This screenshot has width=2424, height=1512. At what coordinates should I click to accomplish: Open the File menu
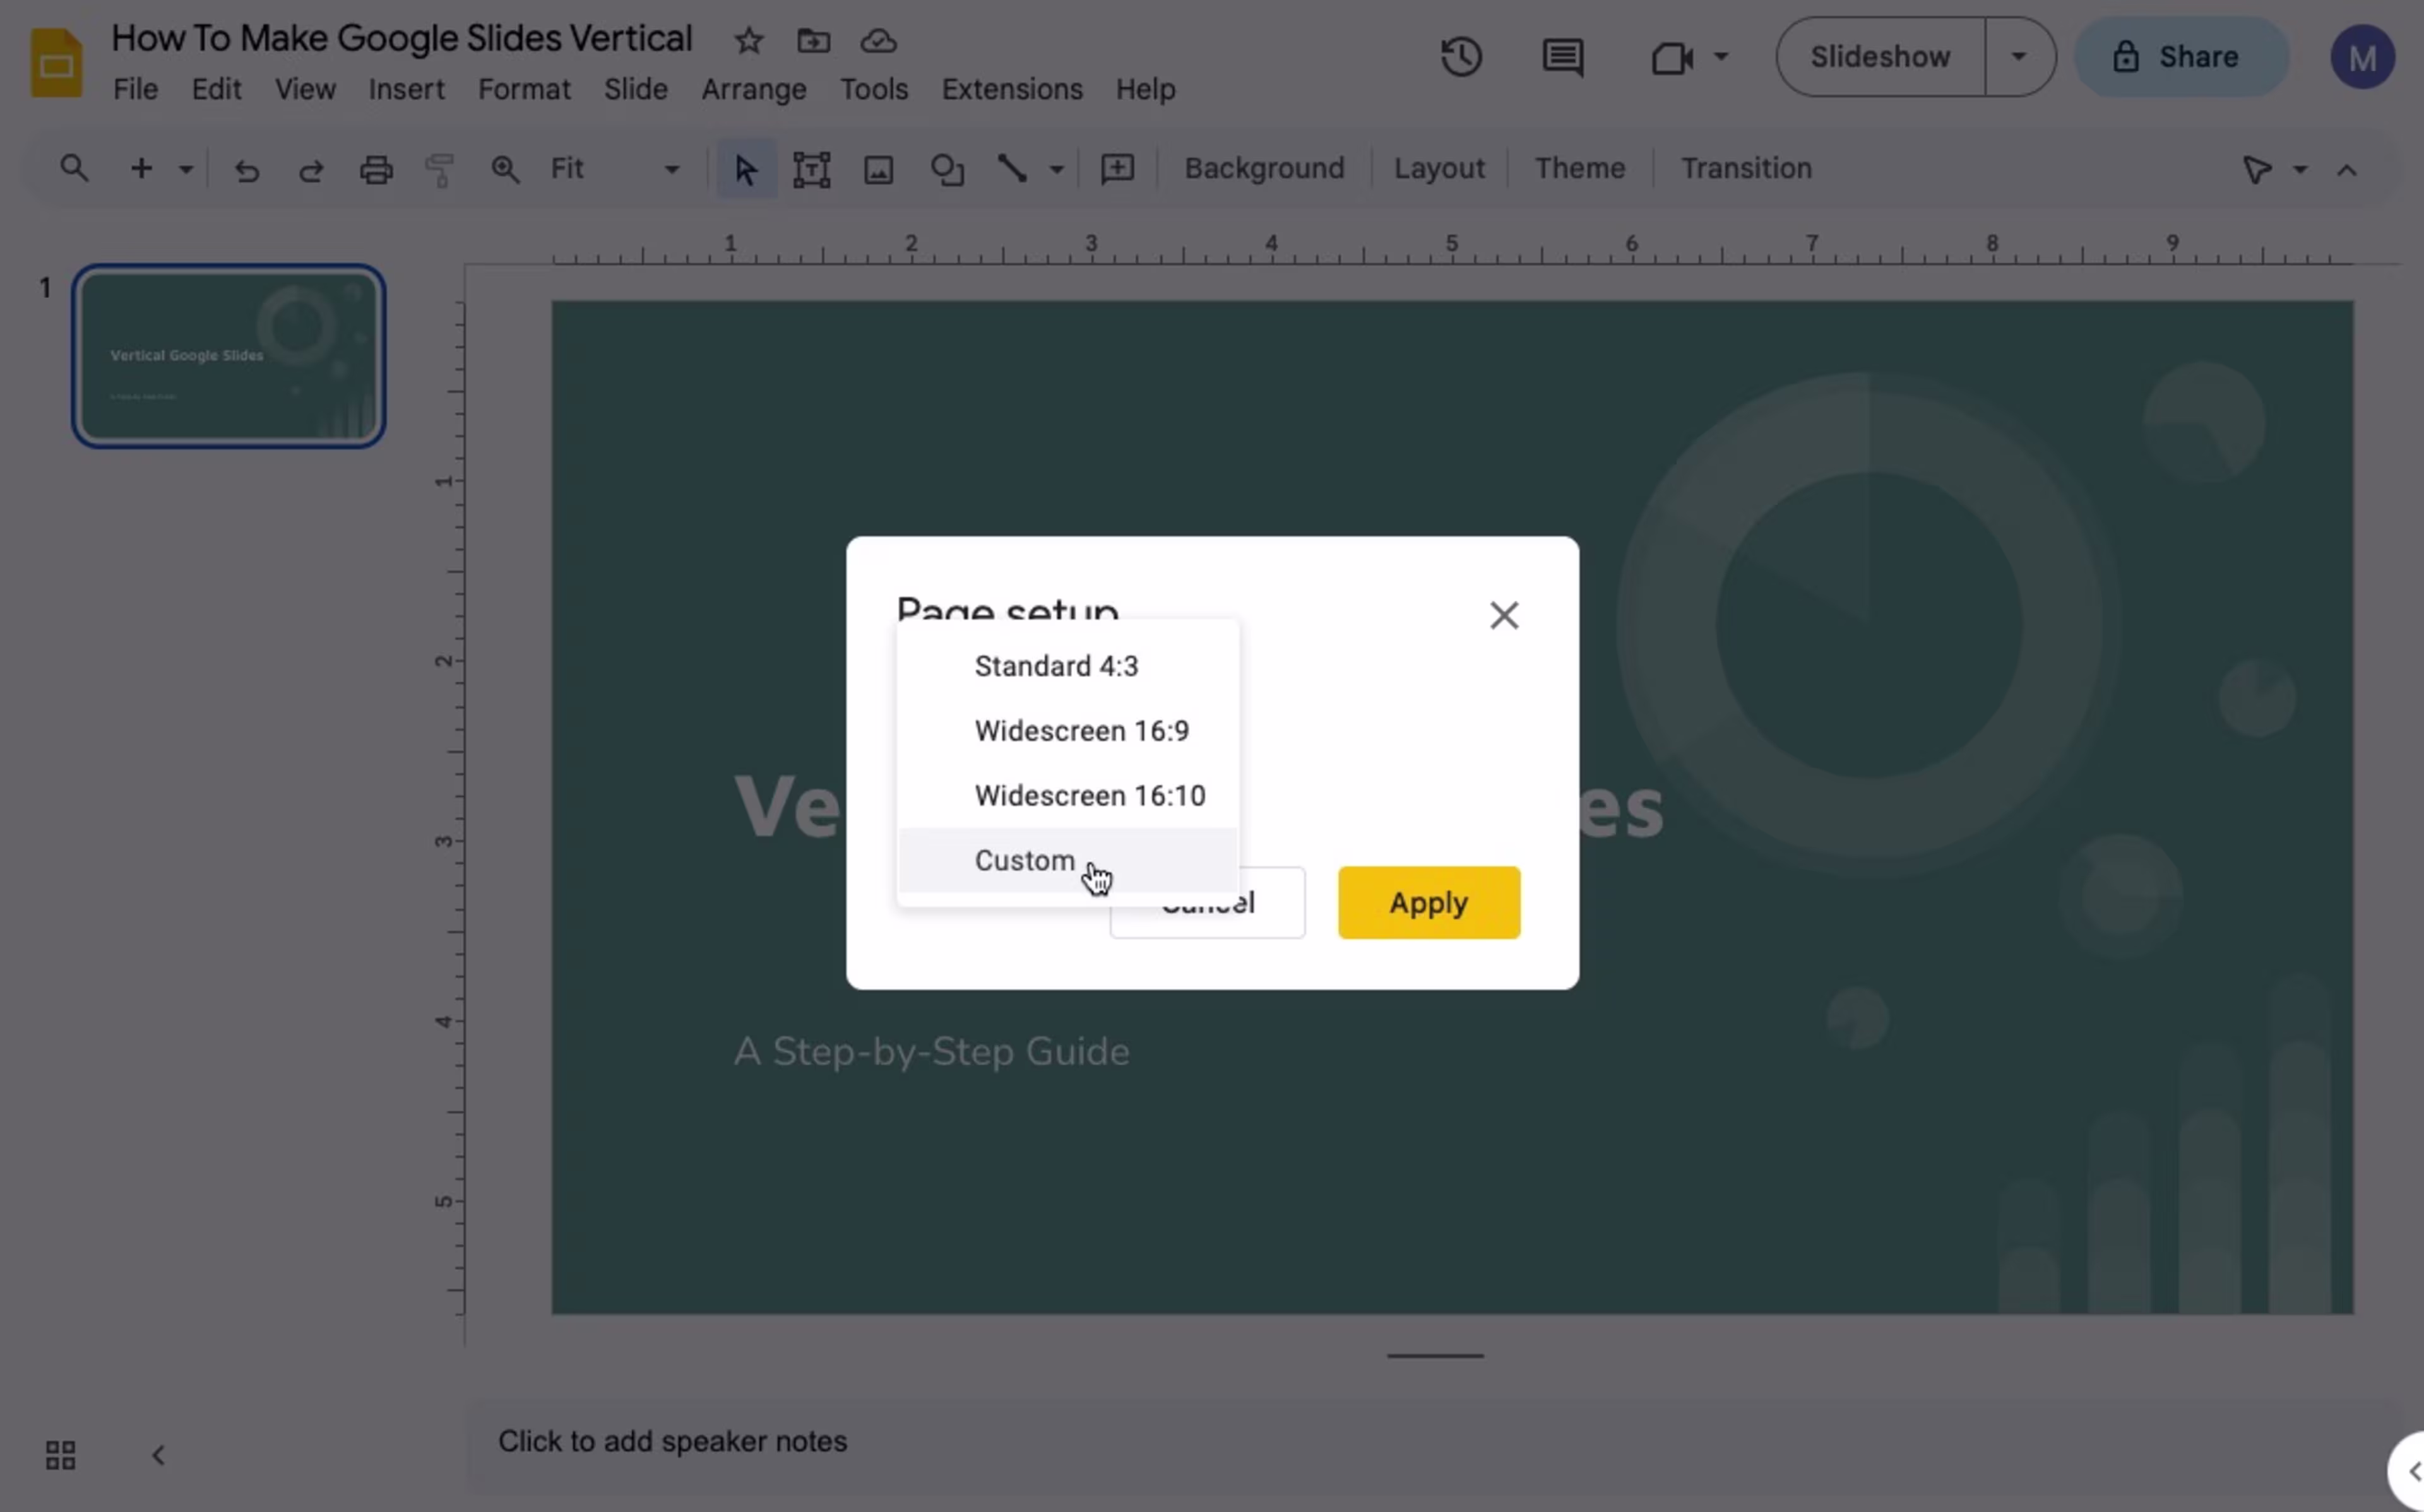point(135,90)
